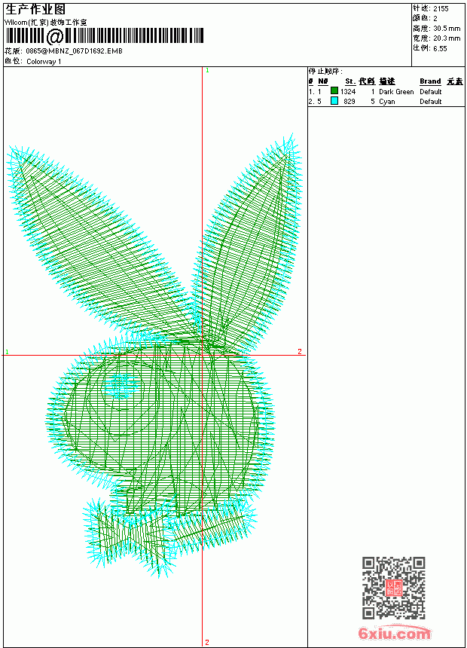Click the 'St.' column header
Viewport: 467px width, 648px height.
[350, 81]
